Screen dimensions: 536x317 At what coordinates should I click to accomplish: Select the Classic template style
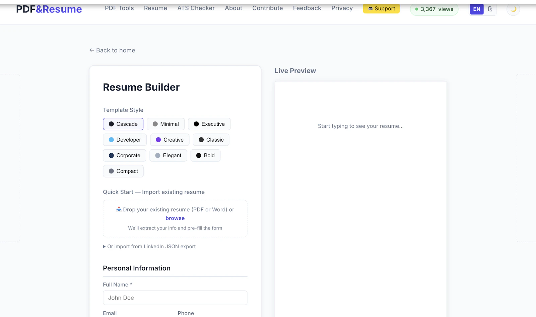pos(211,140)
